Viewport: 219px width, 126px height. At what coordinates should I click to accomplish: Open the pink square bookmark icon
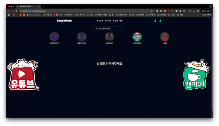(24, 15)
